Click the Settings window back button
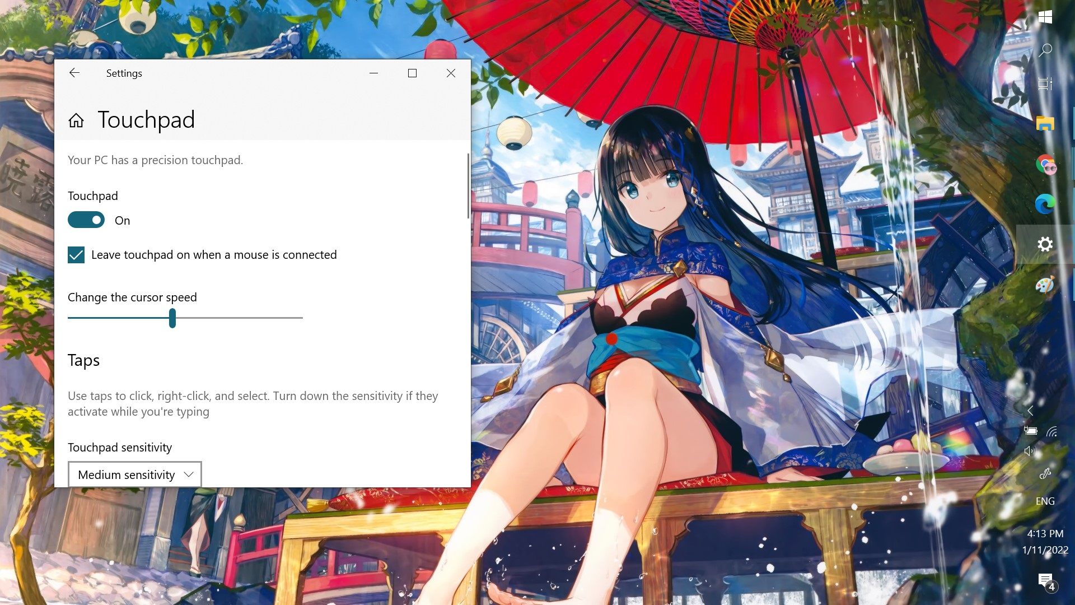 74,72
